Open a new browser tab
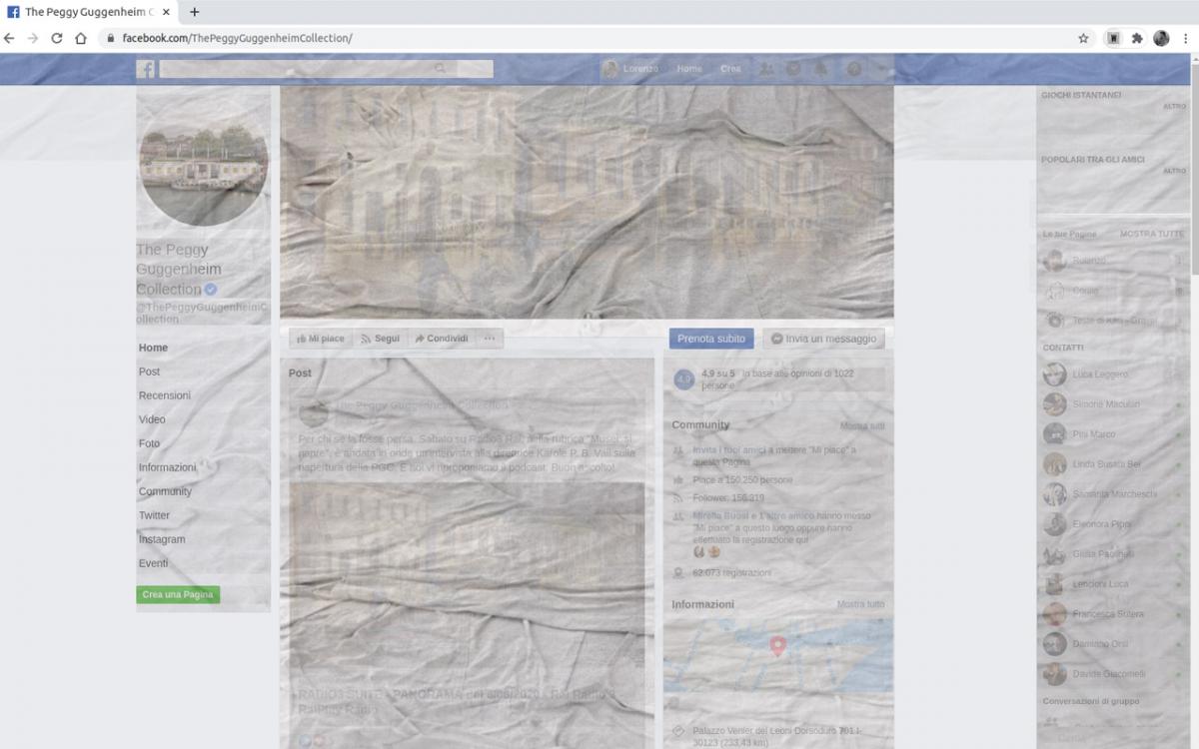Viewport: 1199px width, 749px height. pos(194,12)
